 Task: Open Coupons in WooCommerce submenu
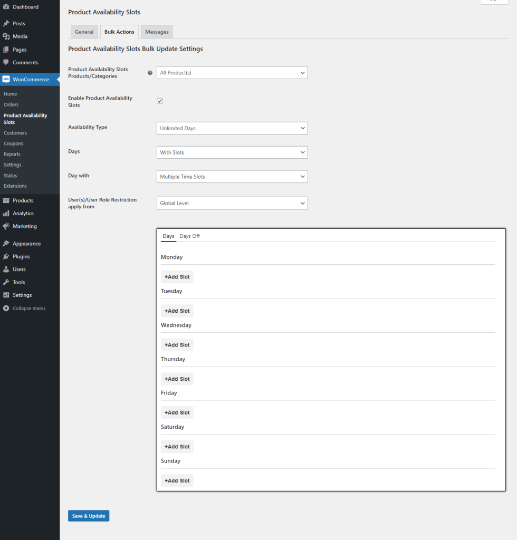tap(13, 143)
